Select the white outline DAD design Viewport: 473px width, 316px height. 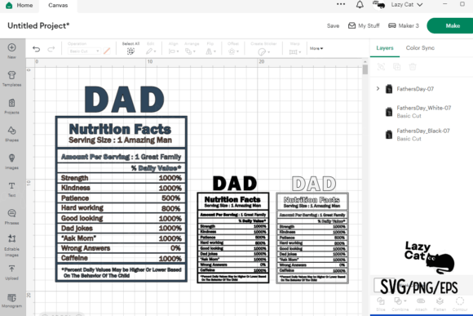point(312,230)
